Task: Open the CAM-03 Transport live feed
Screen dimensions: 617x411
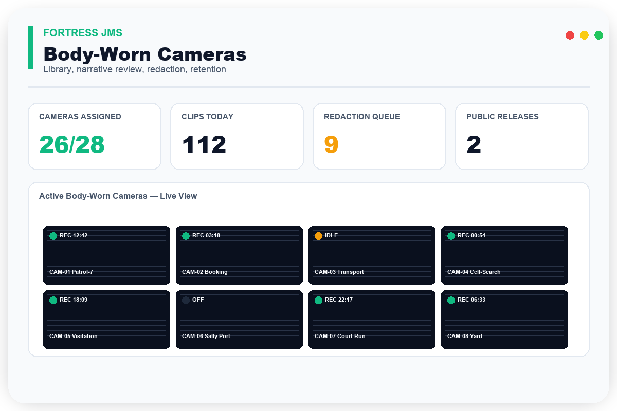Action: point(372,255)
